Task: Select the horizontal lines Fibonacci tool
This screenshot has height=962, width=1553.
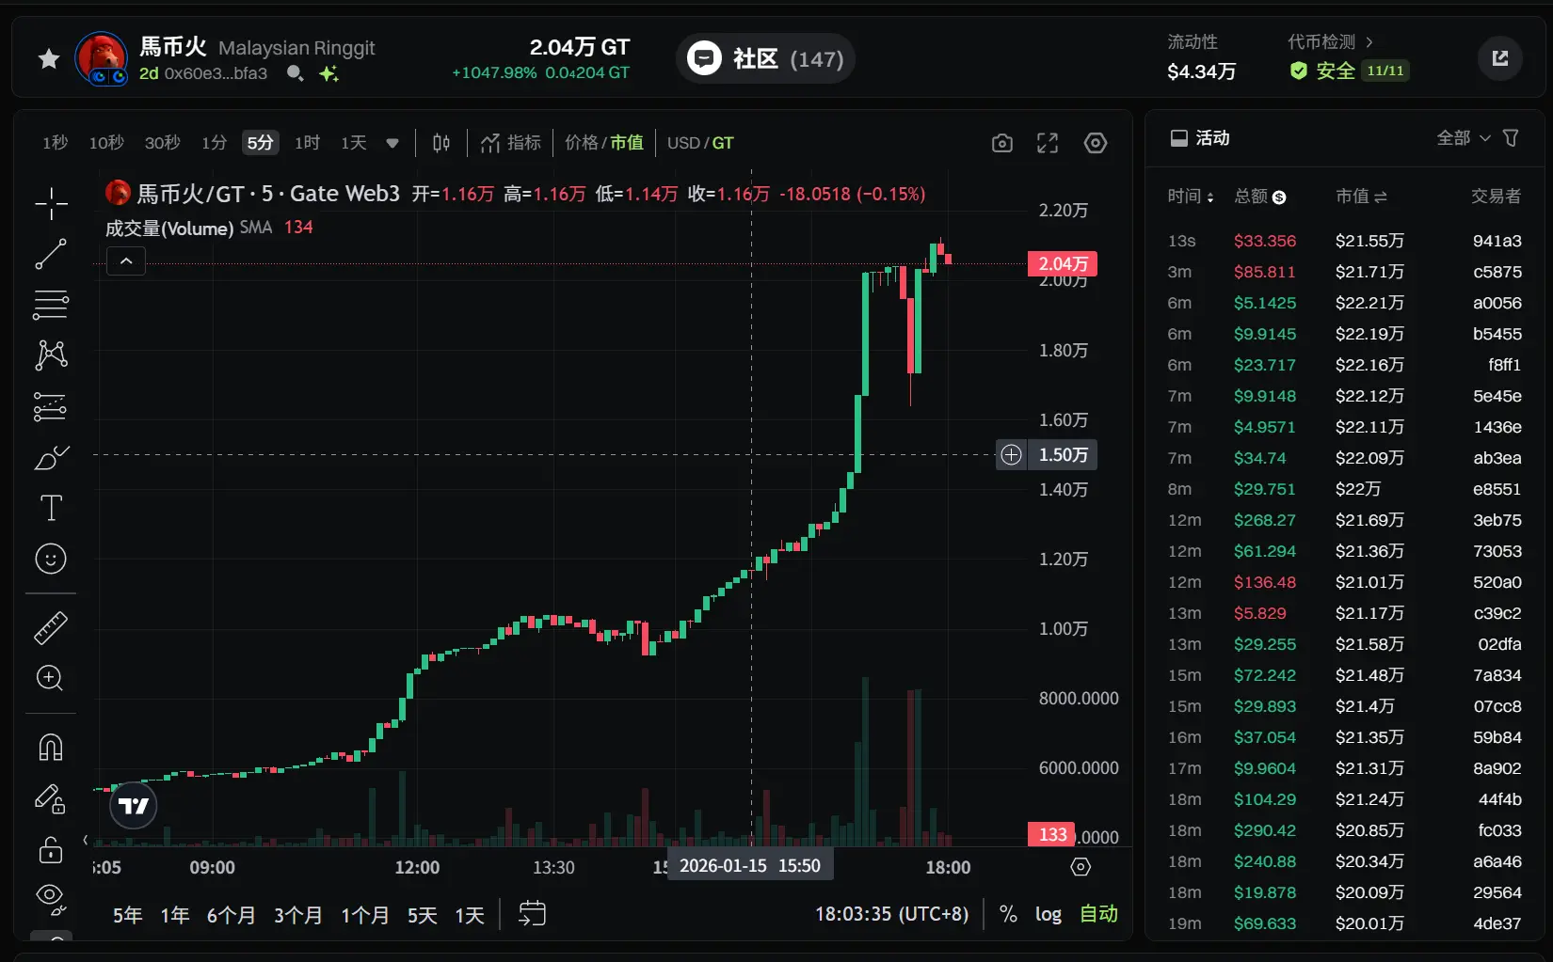Action: tap(51, 305)
